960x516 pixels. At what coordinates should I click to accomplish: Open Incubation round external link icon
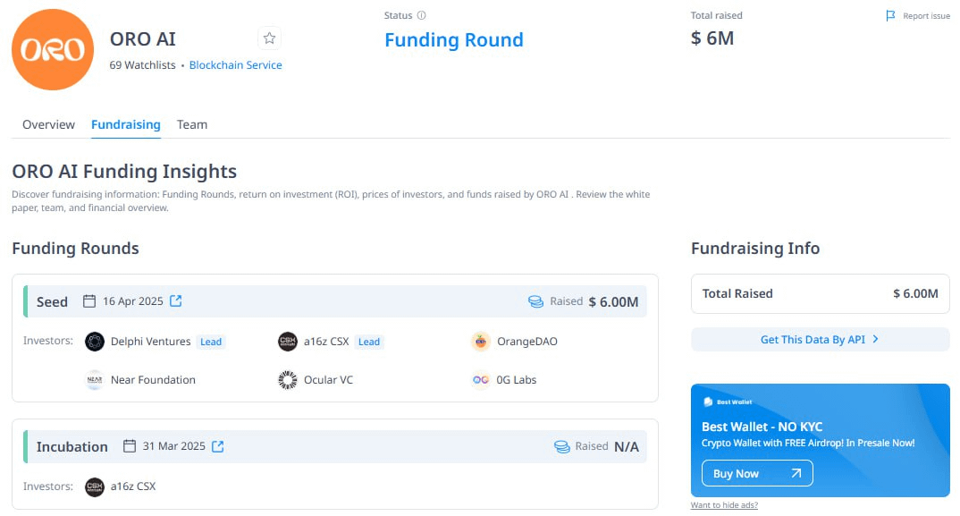coord(218,446)
